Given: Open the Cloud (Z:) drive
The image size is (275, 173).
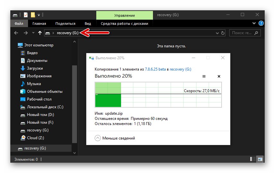Looking at the screenshot, I should click(x=35, y=138).
